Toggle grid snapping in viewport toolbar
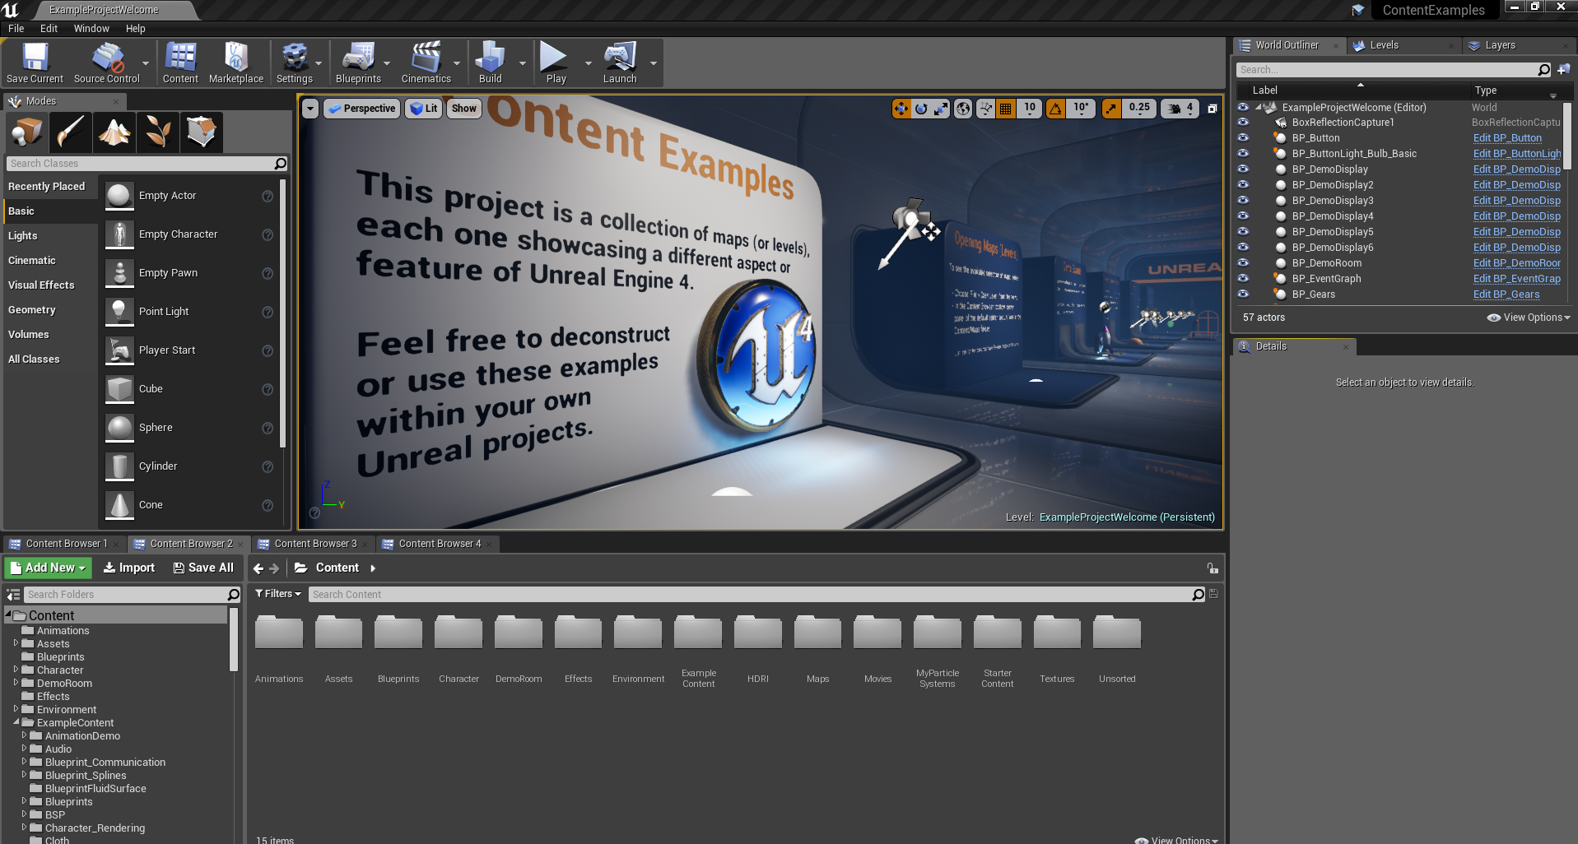Image resolution: width=1578 pixels, height=844 pixels. click(x=1006, y=109)
